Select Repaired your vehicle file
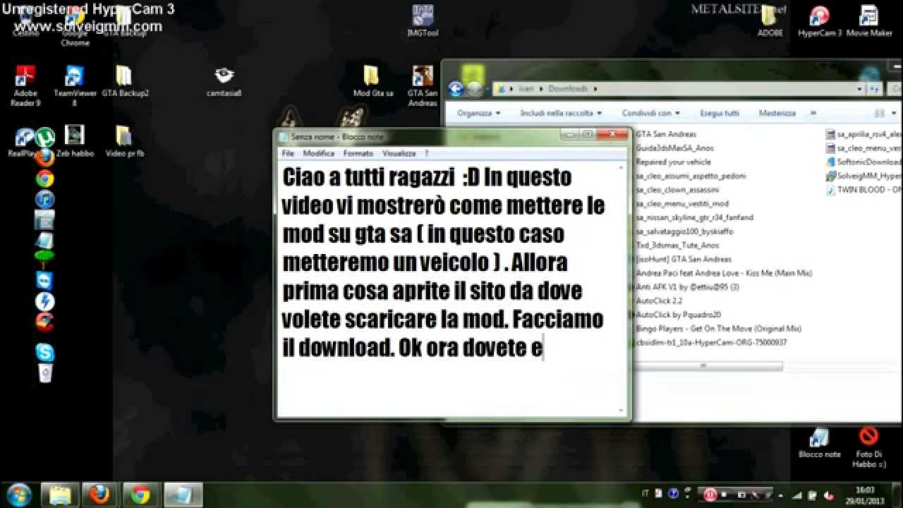Image resolution: width=903 pixels, height=508 pixels. pos(673,162)
